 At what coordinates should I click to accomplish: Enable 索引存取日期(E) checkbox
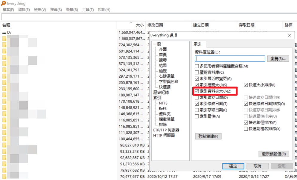coord(197,110)
